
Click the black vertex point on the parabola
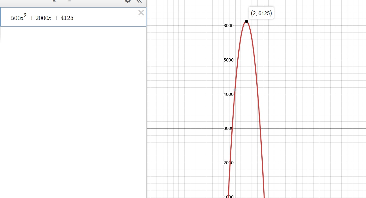246,21
